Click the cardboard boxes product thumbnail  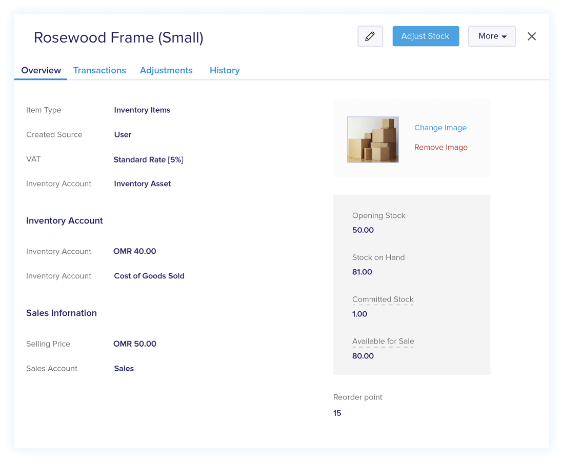click(373, 139)
